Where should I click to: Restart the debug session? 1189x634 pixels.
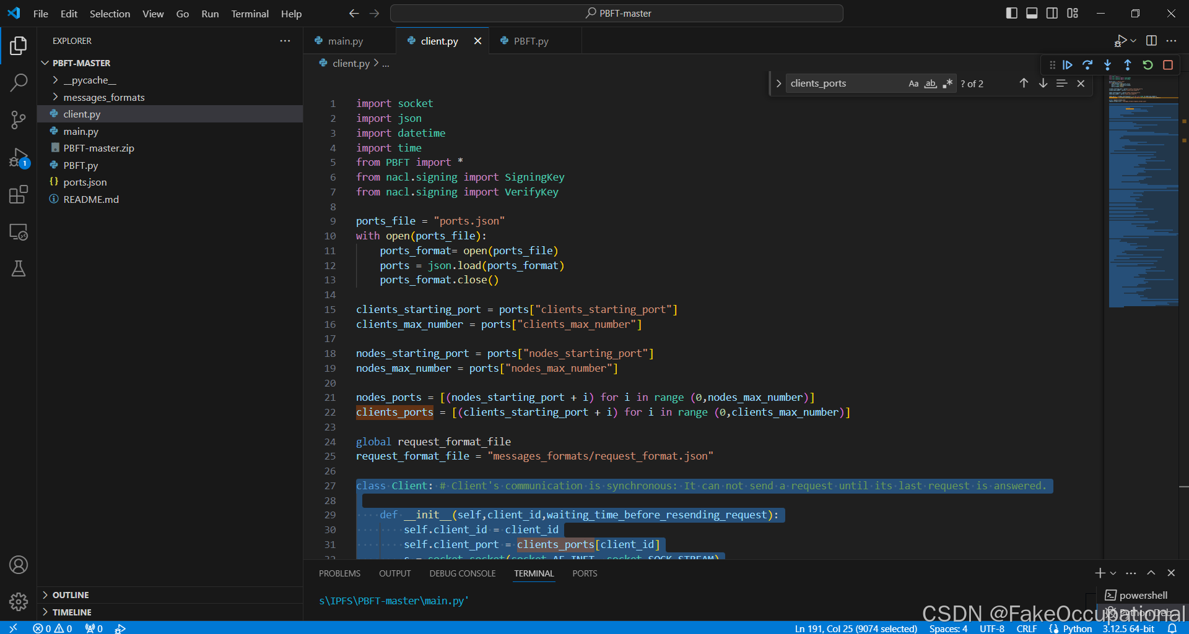[x=1148, y=65]
